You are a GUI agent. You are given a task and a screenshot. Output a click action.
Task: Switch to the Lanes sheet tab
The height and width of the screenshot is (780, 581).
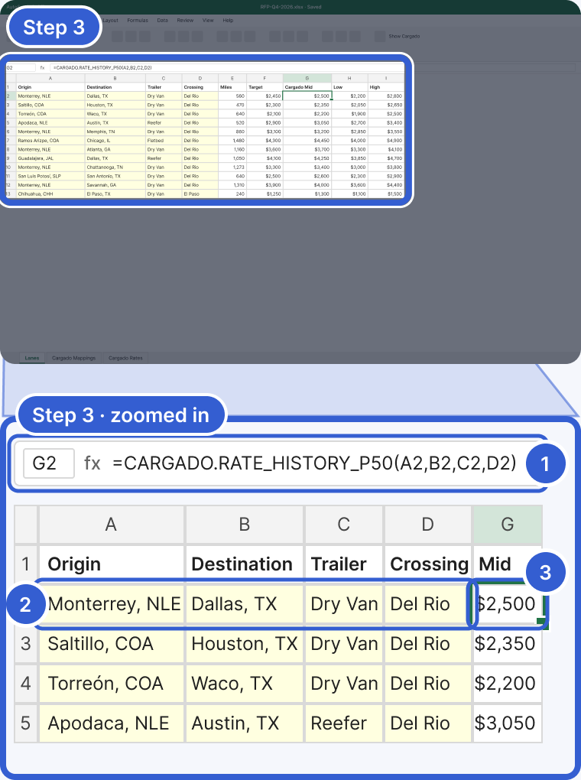tap(32, 358)
